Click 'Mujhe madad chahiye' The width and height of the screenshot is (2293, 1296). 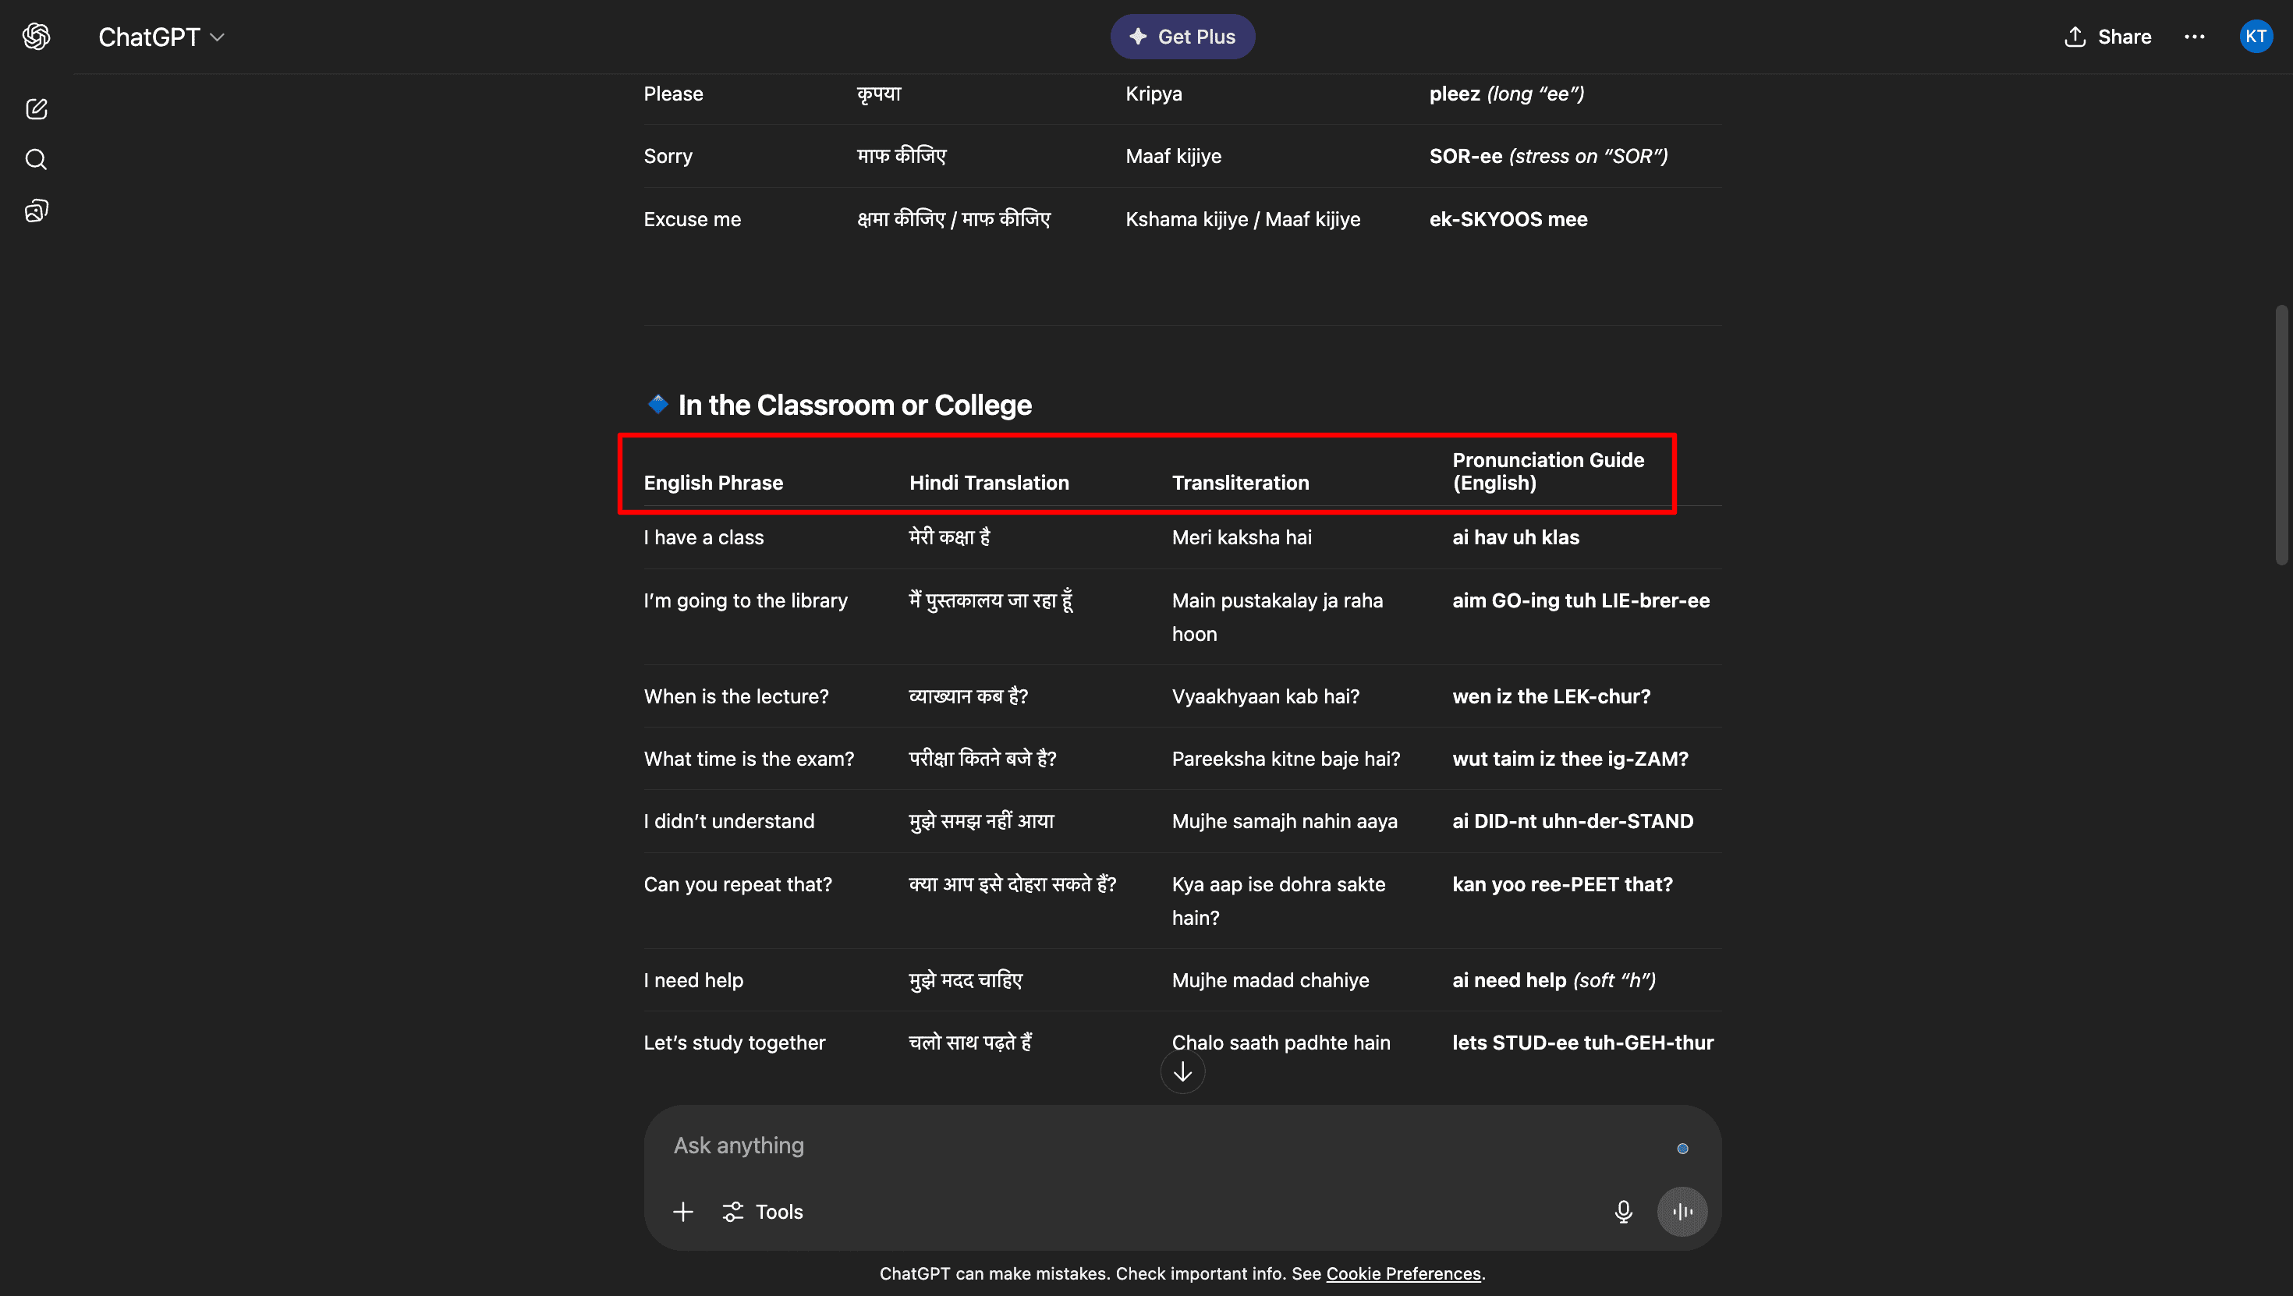(1270, 980)
